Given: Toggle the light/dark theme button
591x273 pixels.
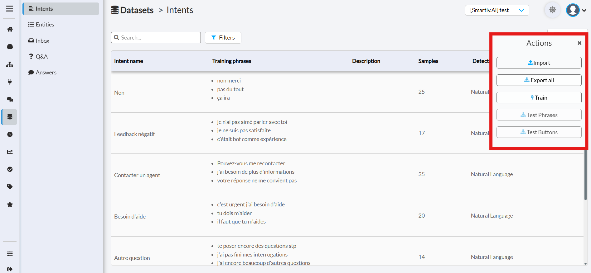Looking at the screenshot, I should pyautogui.click(x=552, y=10).
